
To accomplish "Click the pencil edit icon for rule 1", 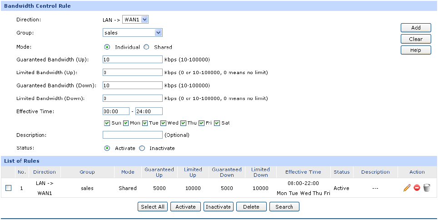I will [407, 188].
